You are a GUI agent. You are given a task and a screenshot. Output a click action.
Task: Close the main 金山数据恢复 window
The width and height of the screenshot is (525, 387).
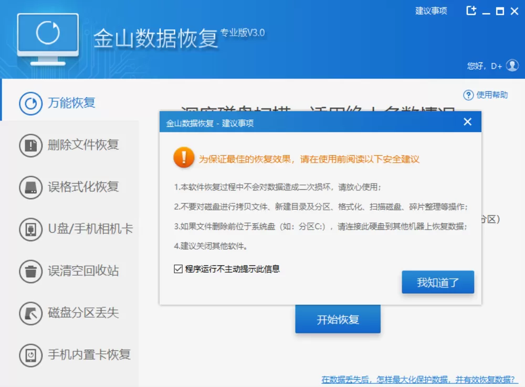point(514,11)
